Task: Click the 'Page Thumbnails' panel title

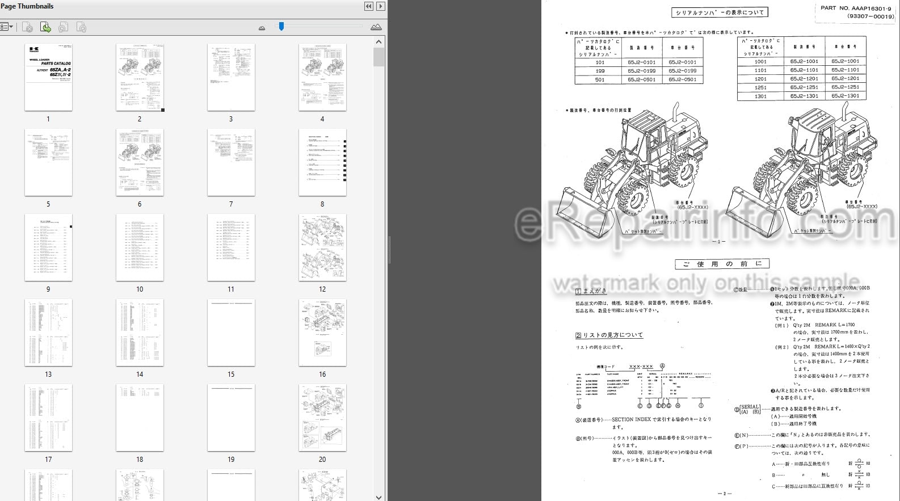Action: click(27, 6)
